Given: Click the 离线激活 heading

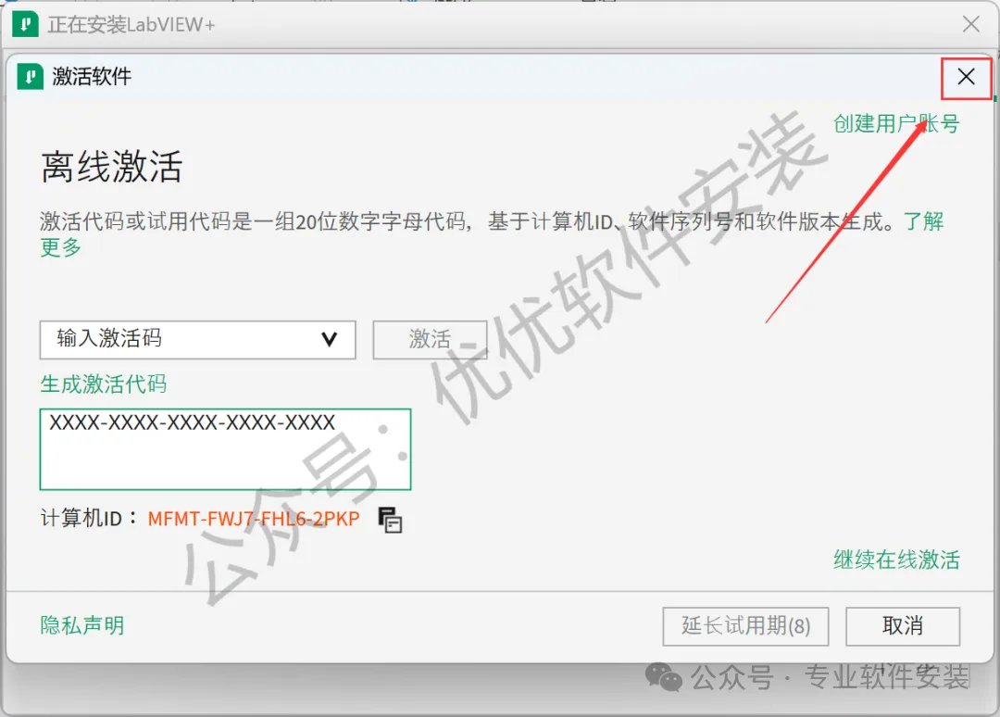Looking at the screenshot, I should point(112,167).
